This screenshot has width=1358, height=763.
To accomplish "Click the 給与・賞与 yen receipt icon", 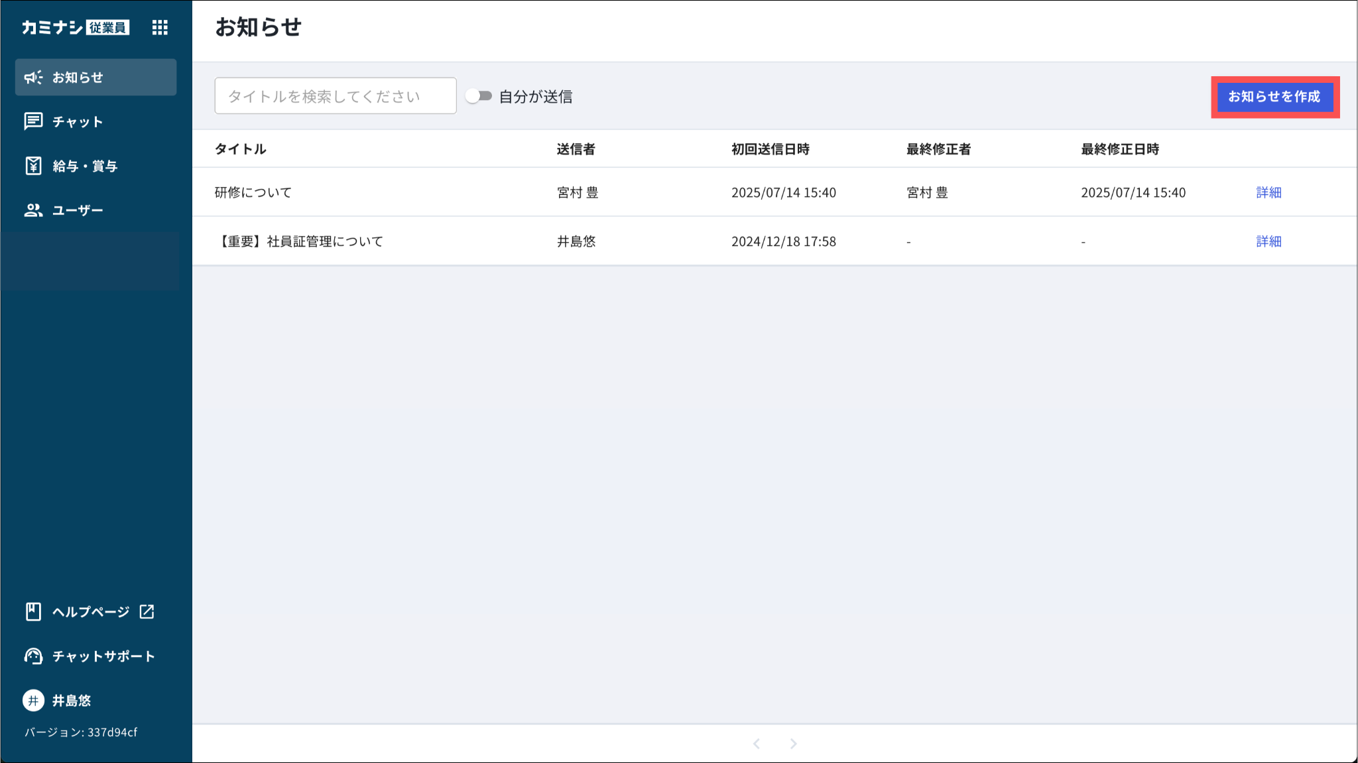I will point(33,166).
